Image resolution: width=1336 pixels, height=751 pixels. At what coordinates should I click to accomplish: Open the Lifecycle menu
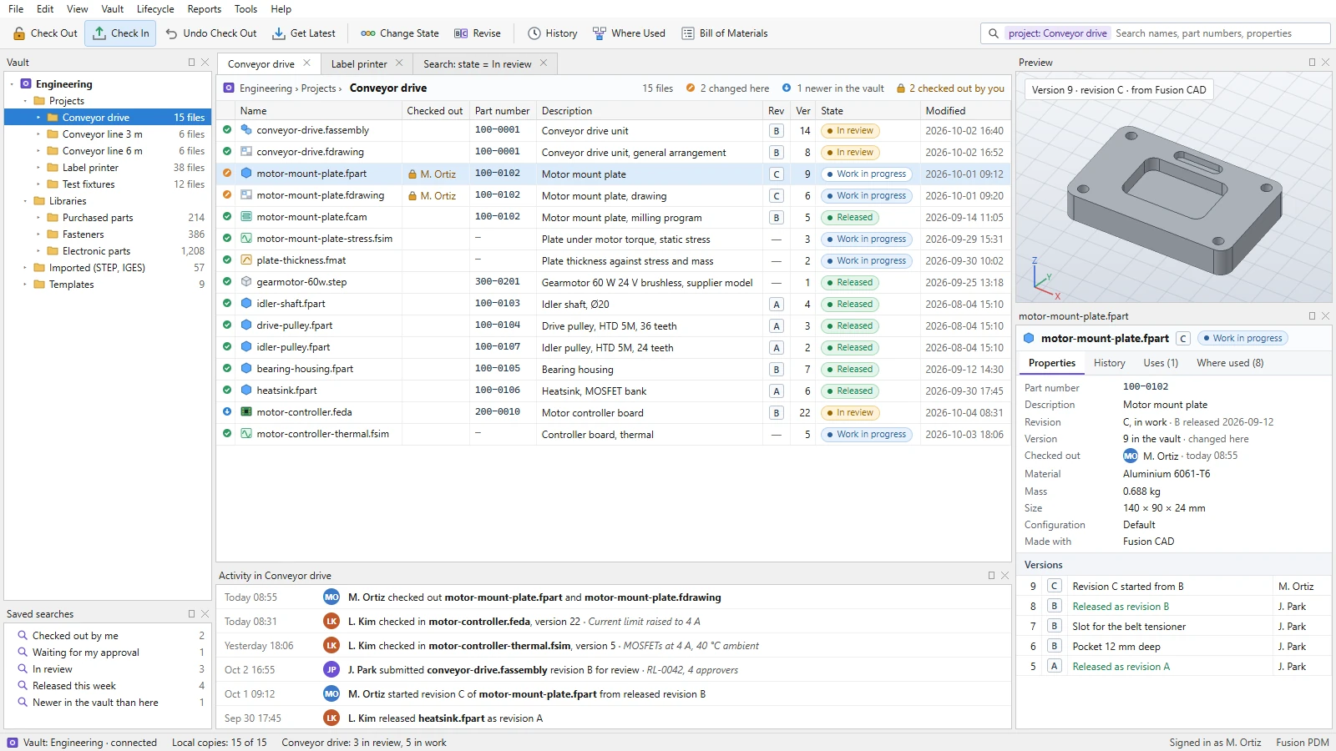(x=155, y=9)
